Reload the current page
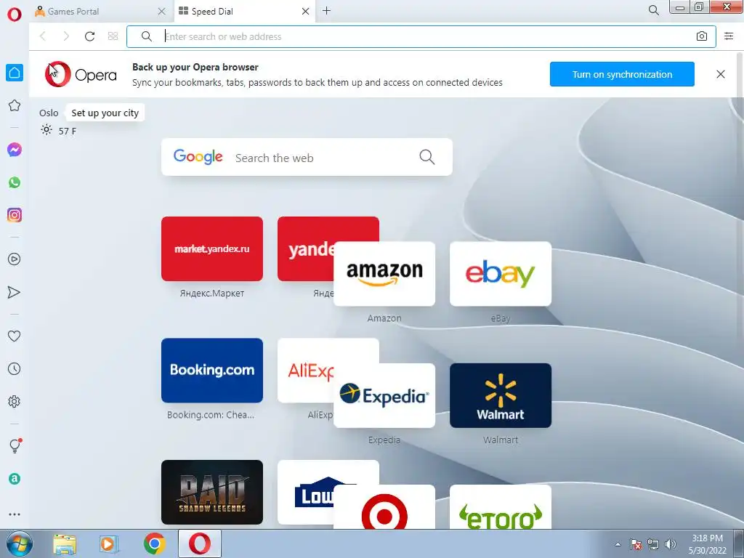 pyautogui.click(x=89, y=36)
